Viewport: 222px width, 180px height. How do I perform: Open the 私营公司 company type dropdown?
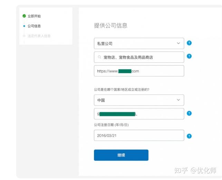[139, 44]
